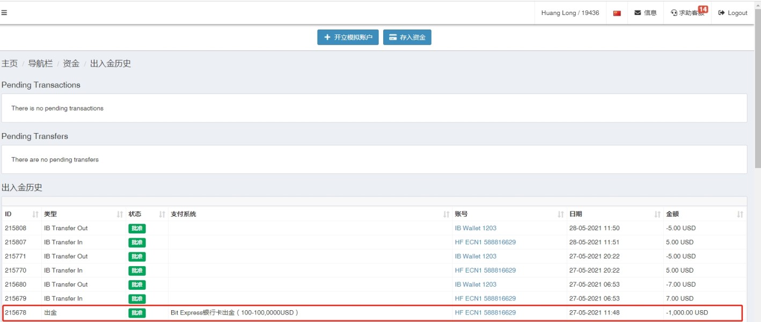761x322 pixels.
Task: Open Huang Long / 19436 profile
Action: [570, 13]
